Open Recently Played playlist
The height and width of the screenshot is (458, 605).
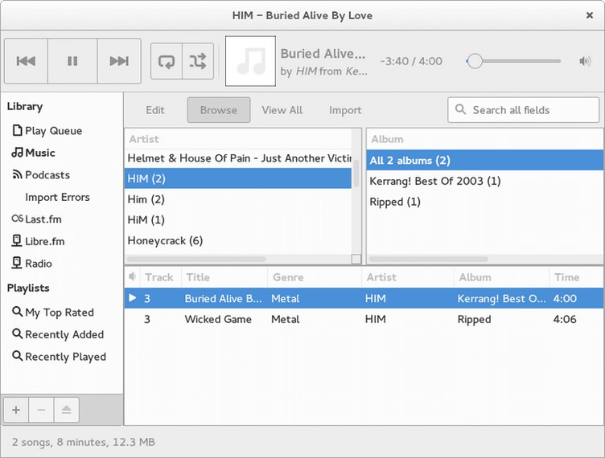[x=59, y=356]
